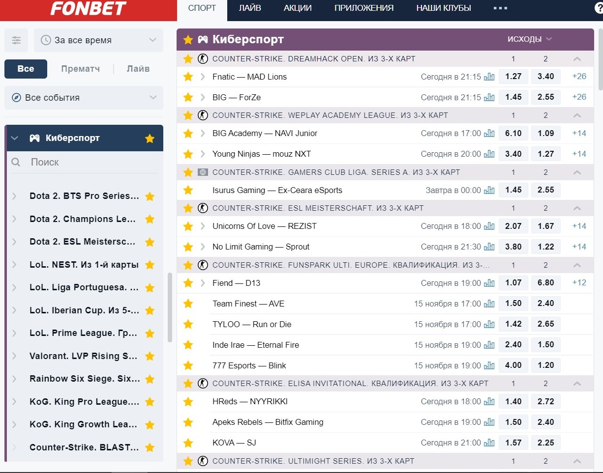The image size is (603, 473).
Task: Focus the Поиск search field
Action: point(84,162)
